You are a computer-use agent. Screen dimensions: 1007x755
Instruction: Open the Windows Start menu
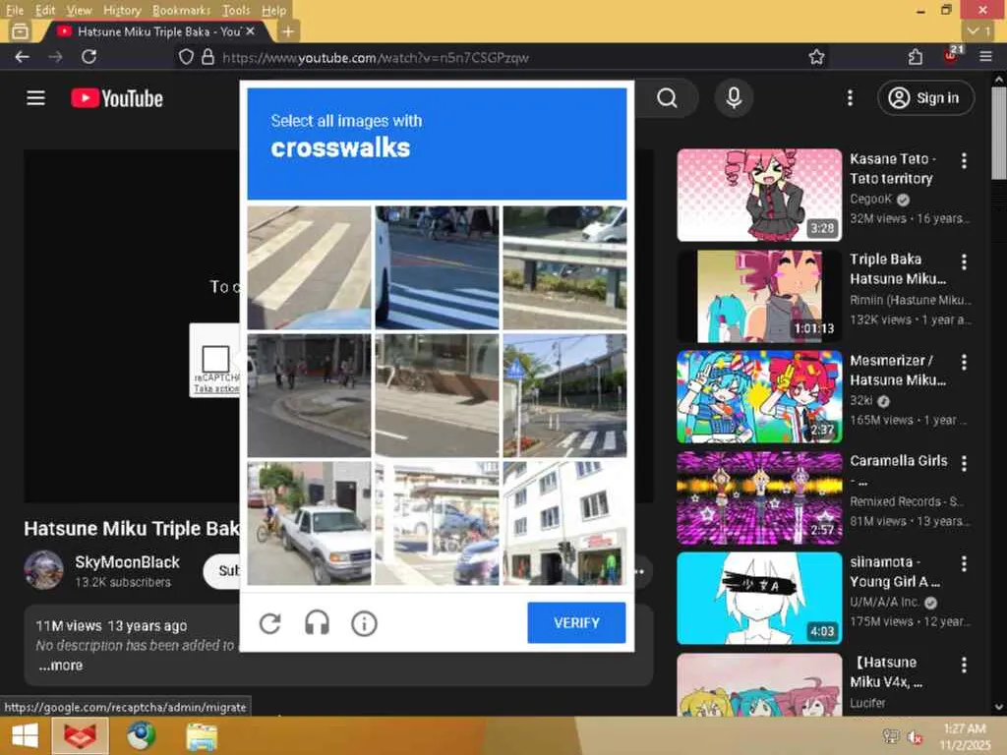[x=25, y=735]
